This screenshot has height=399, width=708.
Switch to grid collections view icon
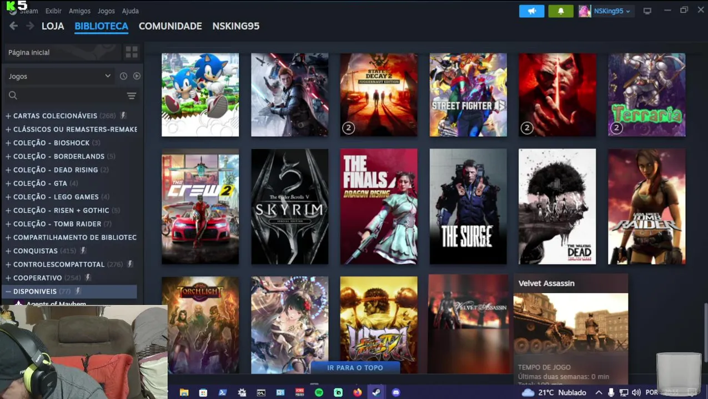click(132, 52)
